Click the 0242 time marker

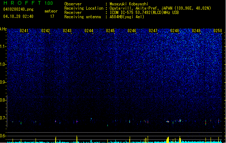(x=46, y=31)
